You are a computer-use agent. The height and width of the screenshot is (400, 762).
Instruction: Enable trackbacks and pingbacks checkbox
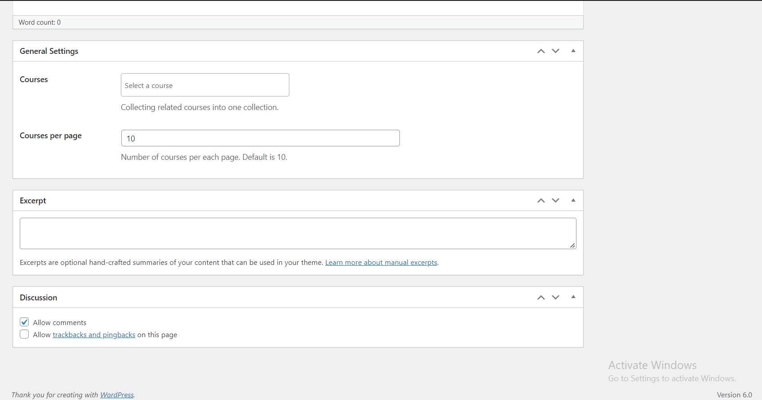point(24,334)
